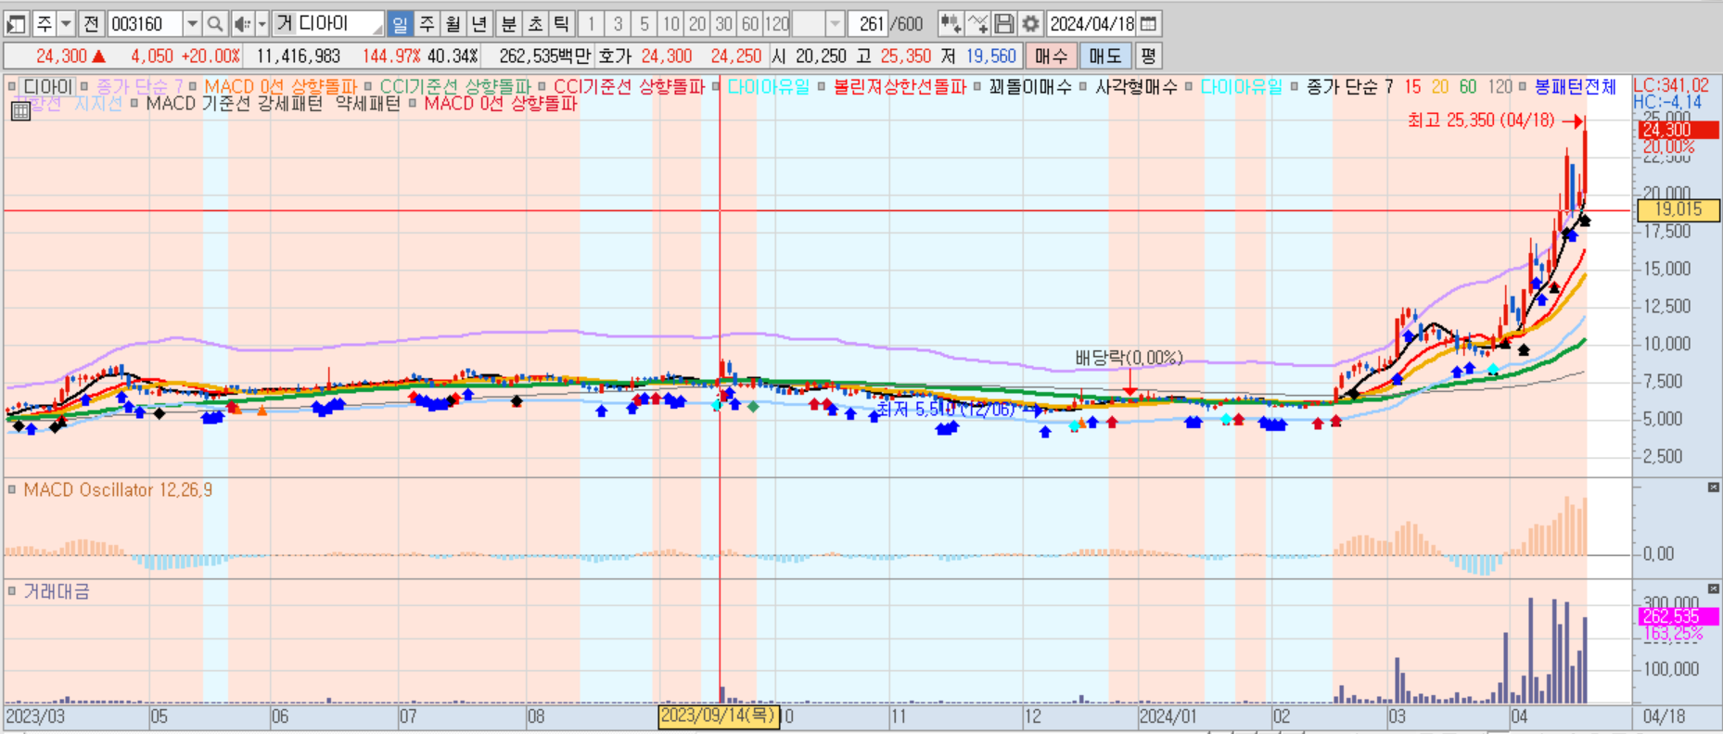Image resolution: width=1723 pixels, height=734 pixels.
Task: Switch to 초 second period
Action: pyautogui.click(x=535, y=24)
